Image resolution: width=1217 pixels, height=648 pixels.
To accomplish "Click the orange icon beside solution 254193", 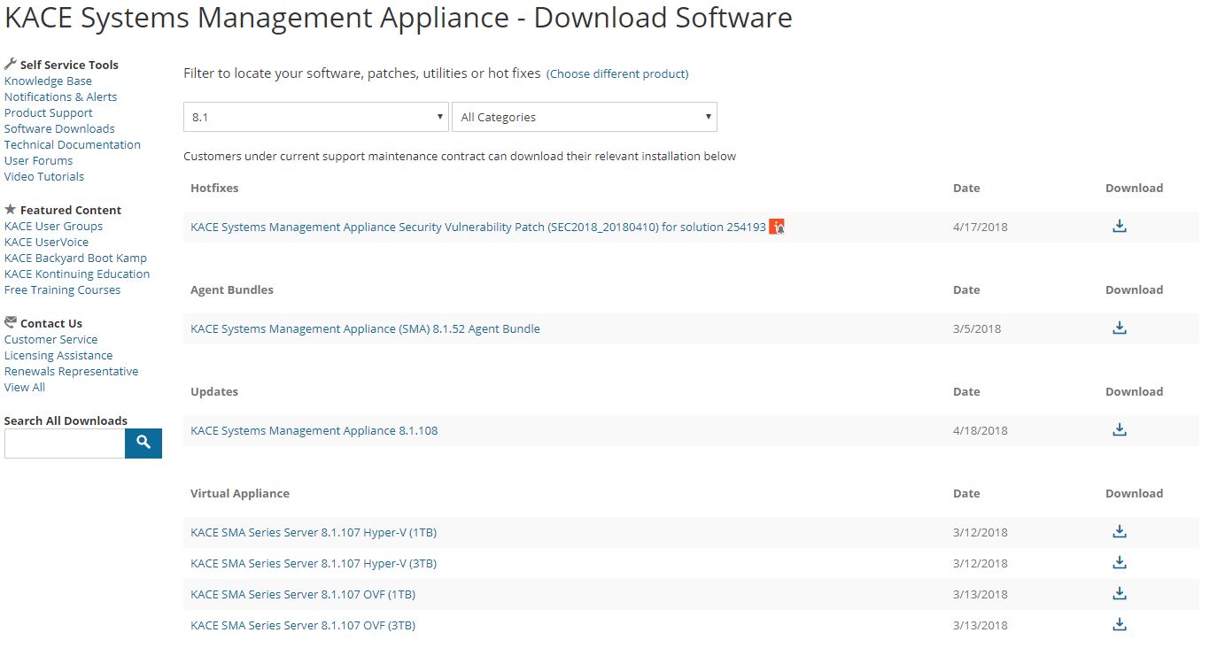I will [x=777, y=227].
